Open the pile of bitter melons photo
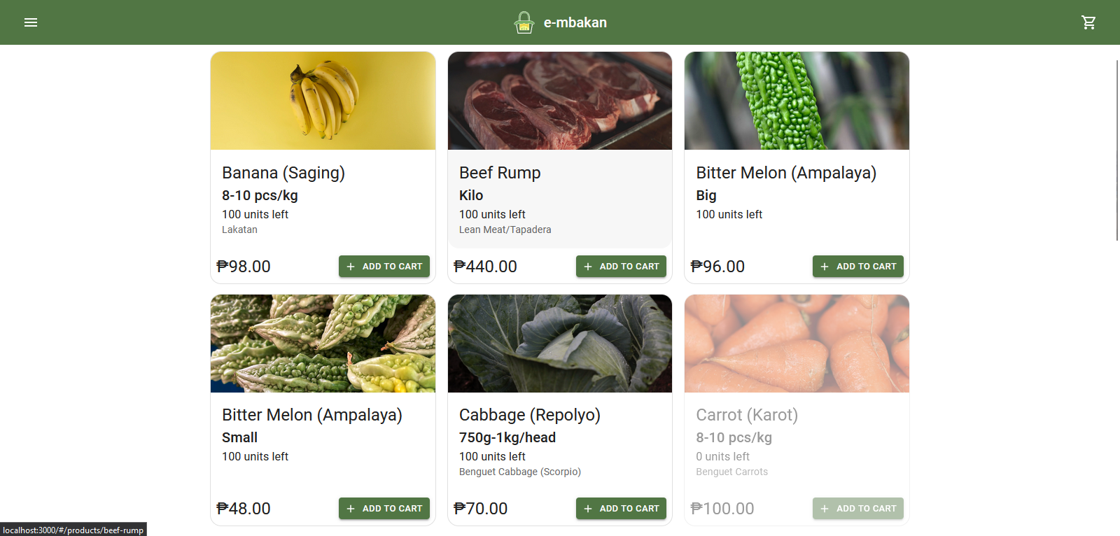The height and width of the screenshot is (536, 1120). (323, 344)
